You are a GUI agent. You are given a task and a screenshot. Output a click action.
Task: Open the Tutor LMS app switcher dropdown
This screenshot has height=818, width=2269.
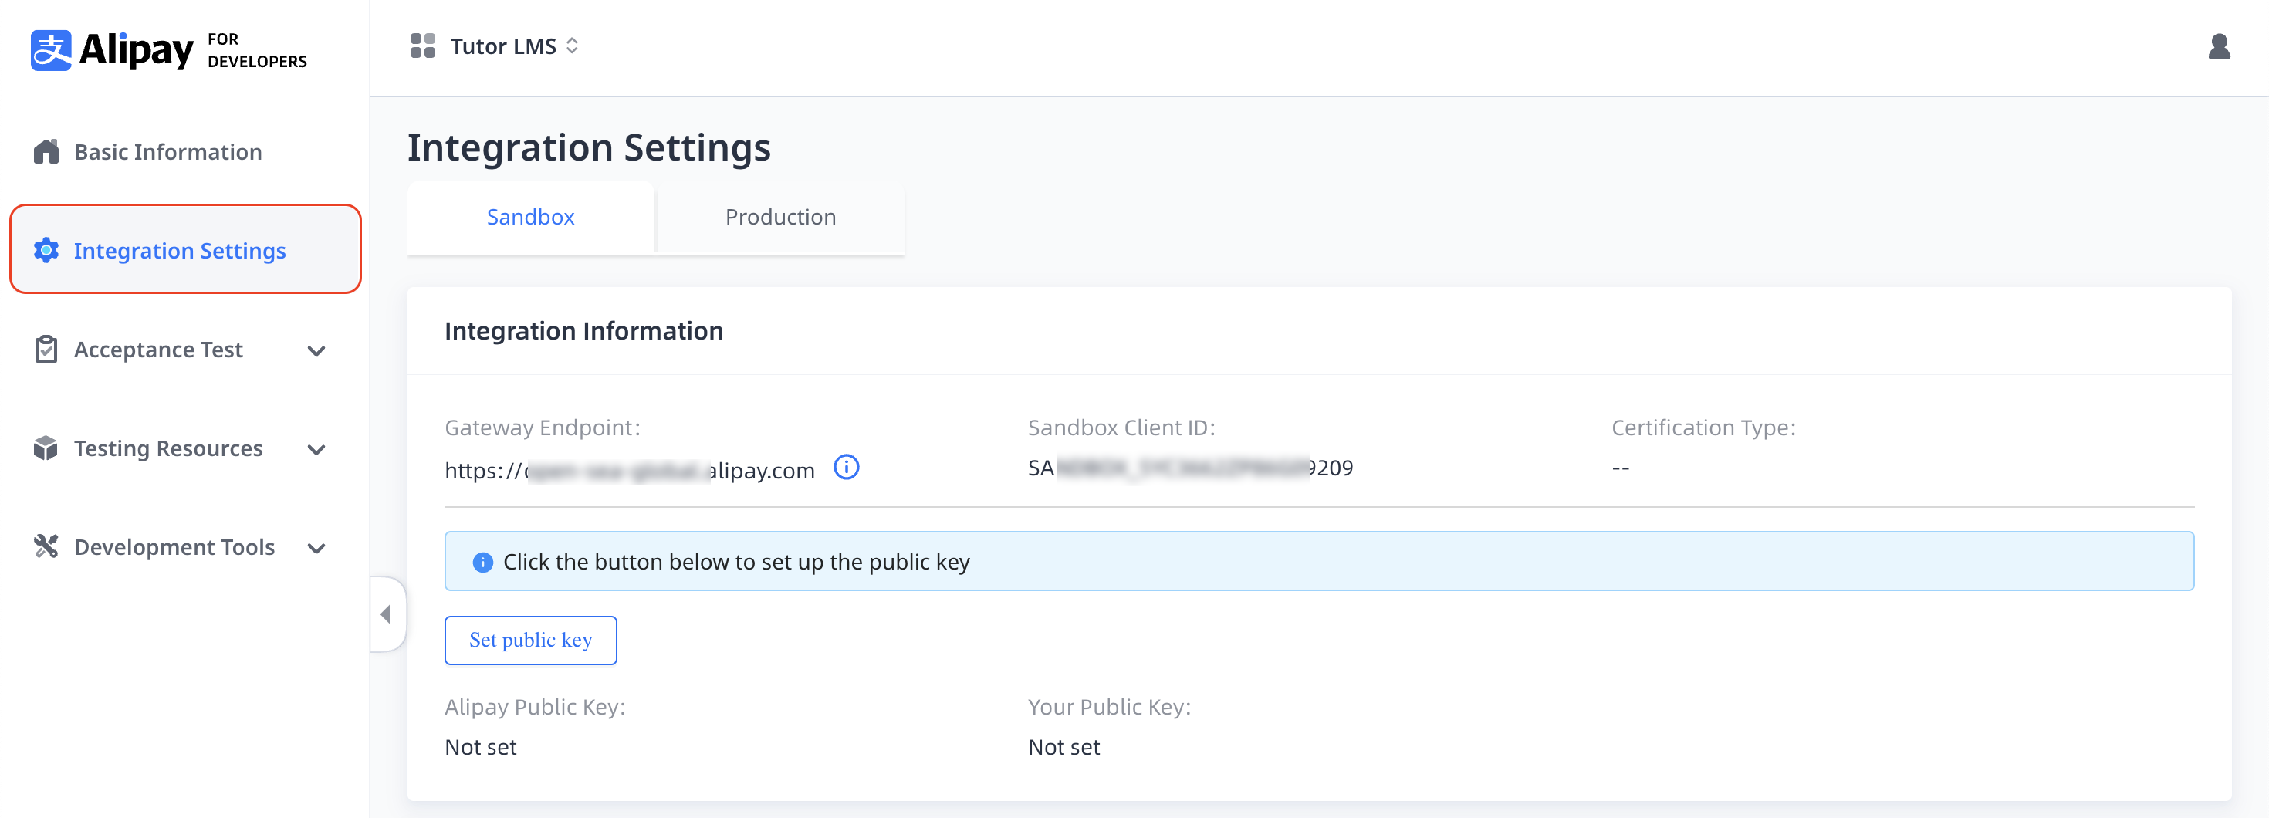pyautogui.click(x=515, y=46)
